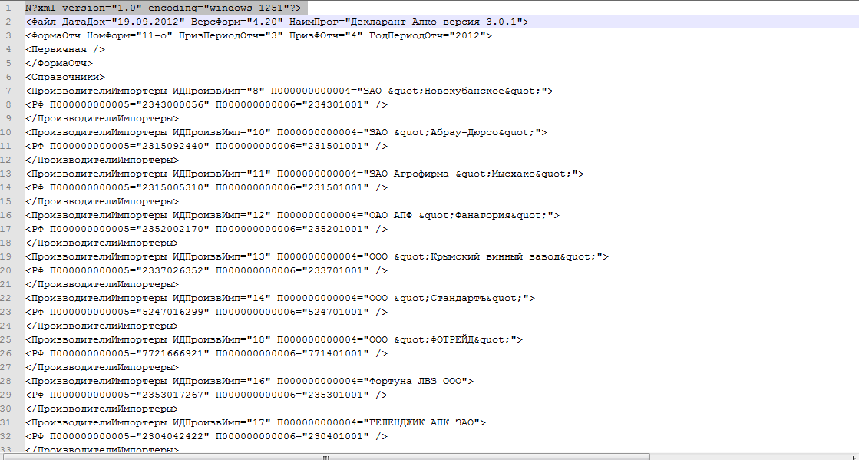859x460 pixels.
Task: Click the ИДПроизвИмп value "8" on line 7
Action: (x=256, y=91)
